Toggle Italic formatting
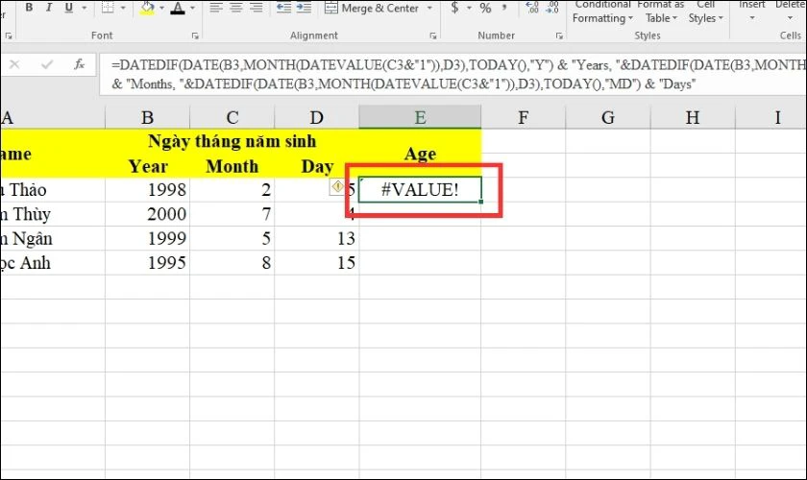807x480 pixels. (x=49, y=8)
